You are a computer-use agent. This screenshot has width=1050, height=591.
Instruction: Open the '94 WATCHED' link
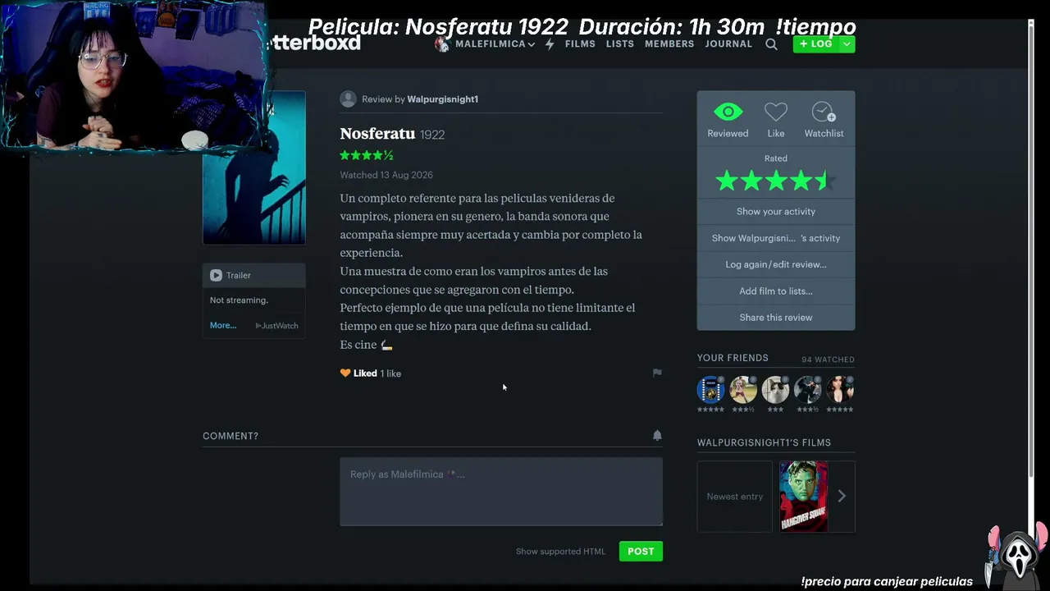pyautogui.click(x=828, y=360)
